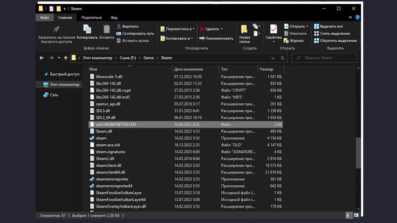
Task: Create a folder with Новая папка
Action: 244,34
